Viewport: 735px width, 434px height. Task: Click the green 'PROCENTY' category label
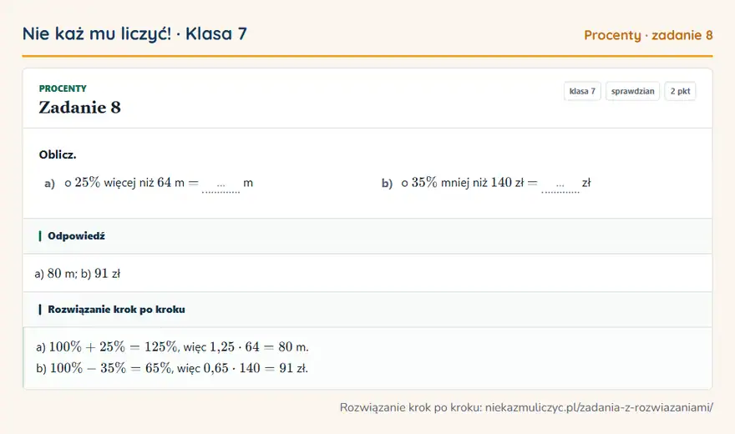click(x=63, y=88)
